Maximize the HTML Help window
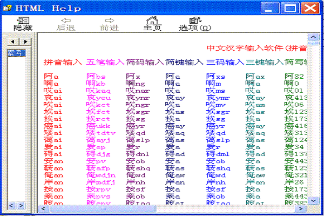The width and height of the screenshot is (324, 216). [x=290, y=8]
